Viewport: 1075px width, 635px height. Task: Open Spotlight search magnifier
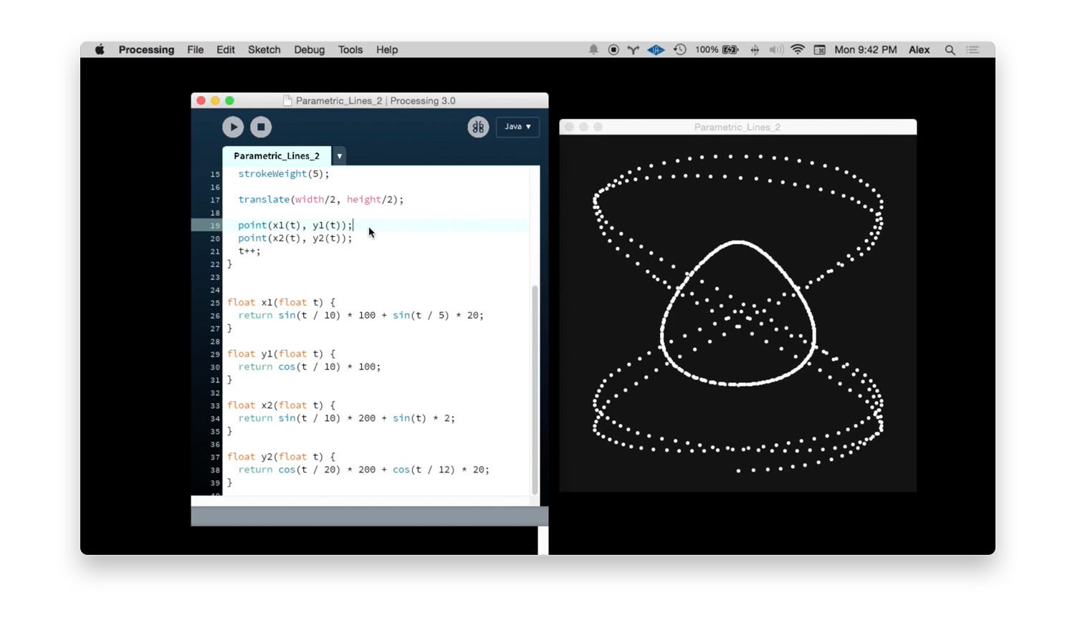tap(950, 49)
